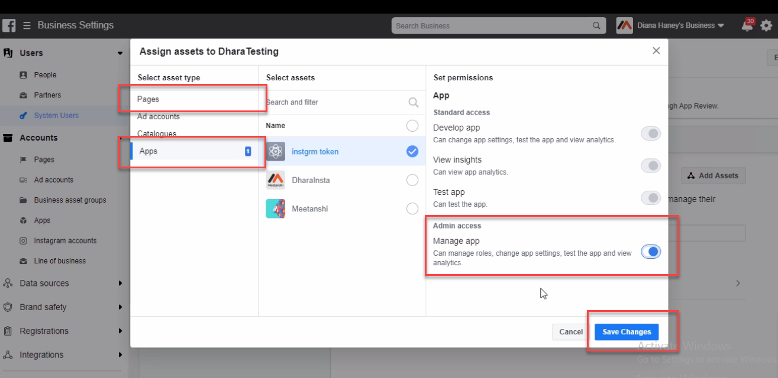Expand the Data sources section arrow
The image size is (778, 378).
pyautogui.click(x=120, y=283)
